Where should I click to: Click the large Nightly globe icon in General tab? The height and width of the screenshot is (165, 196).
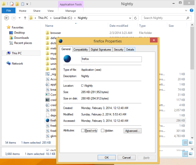67,59
